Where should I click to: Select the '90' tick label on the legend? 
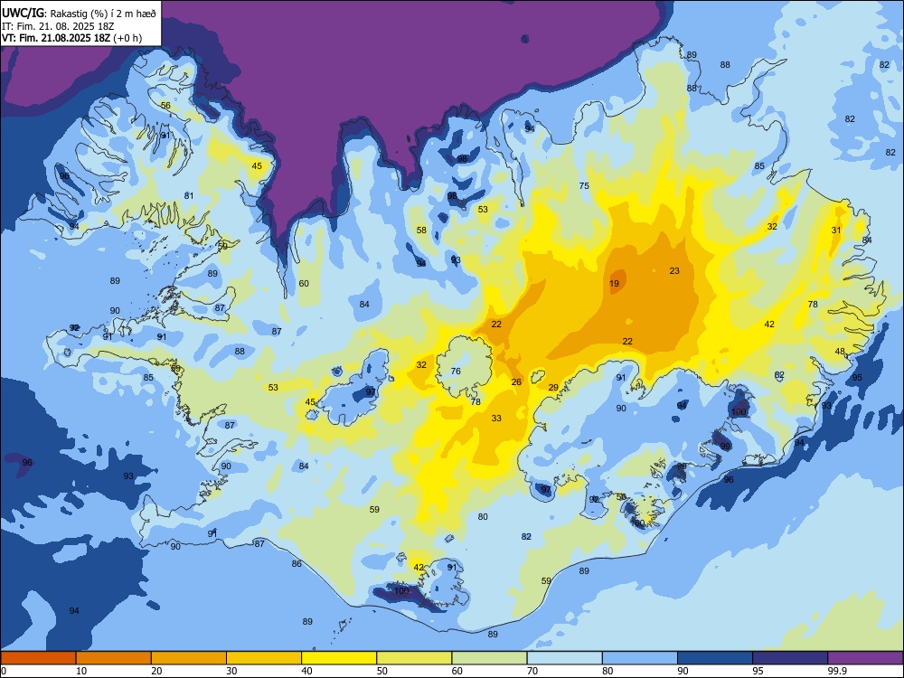tap(683, 671)
